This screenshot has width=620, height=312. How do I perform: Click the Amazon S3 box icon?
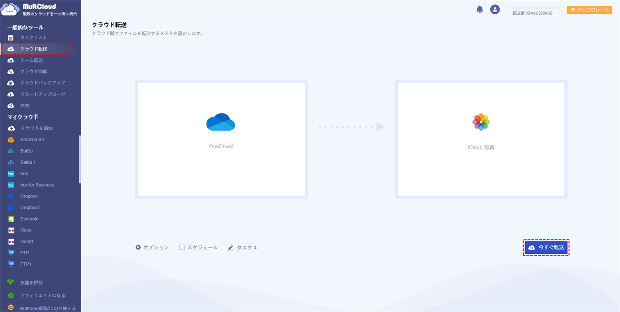coord(11,140)
